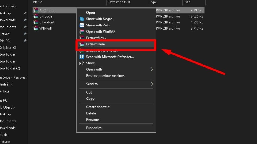The height and width of the screenshot is (144, 257).
Task: Open OneDrive - Personal in sidebar
Action: (x=13, y=77)
